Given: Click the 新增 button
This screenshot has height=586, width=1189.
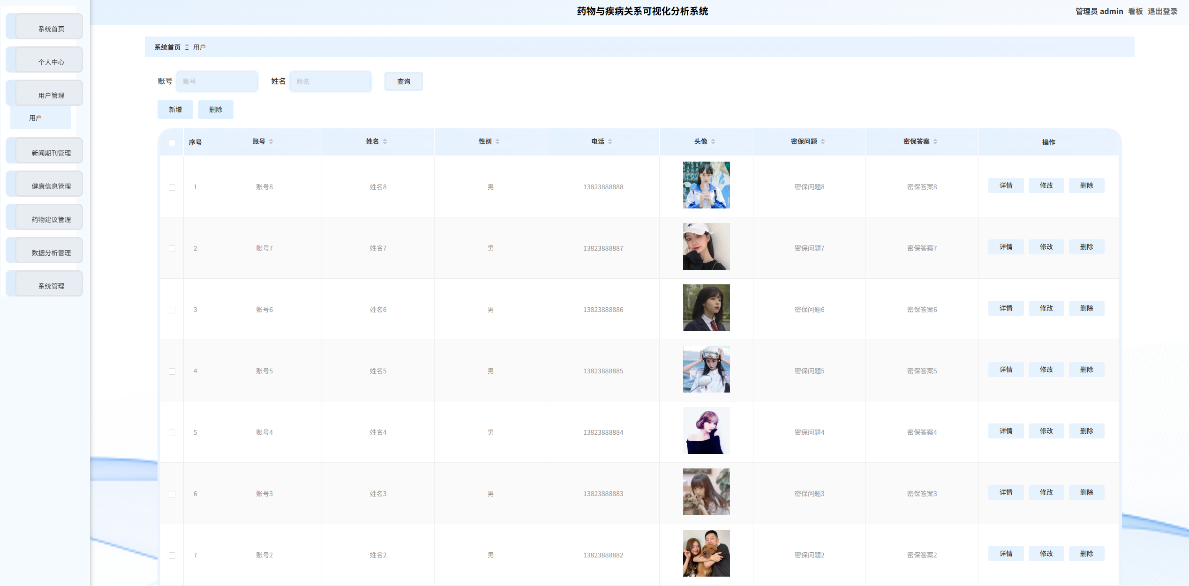Looking at the screenshot, I should pyautogui.click(x=175, y=110).
